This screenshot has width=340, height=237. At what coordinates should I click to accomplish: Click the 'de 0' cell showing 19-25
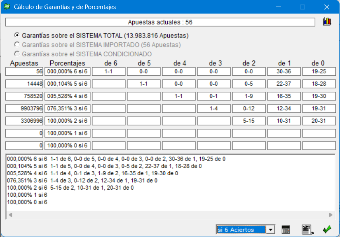click(x=319, y=72)
